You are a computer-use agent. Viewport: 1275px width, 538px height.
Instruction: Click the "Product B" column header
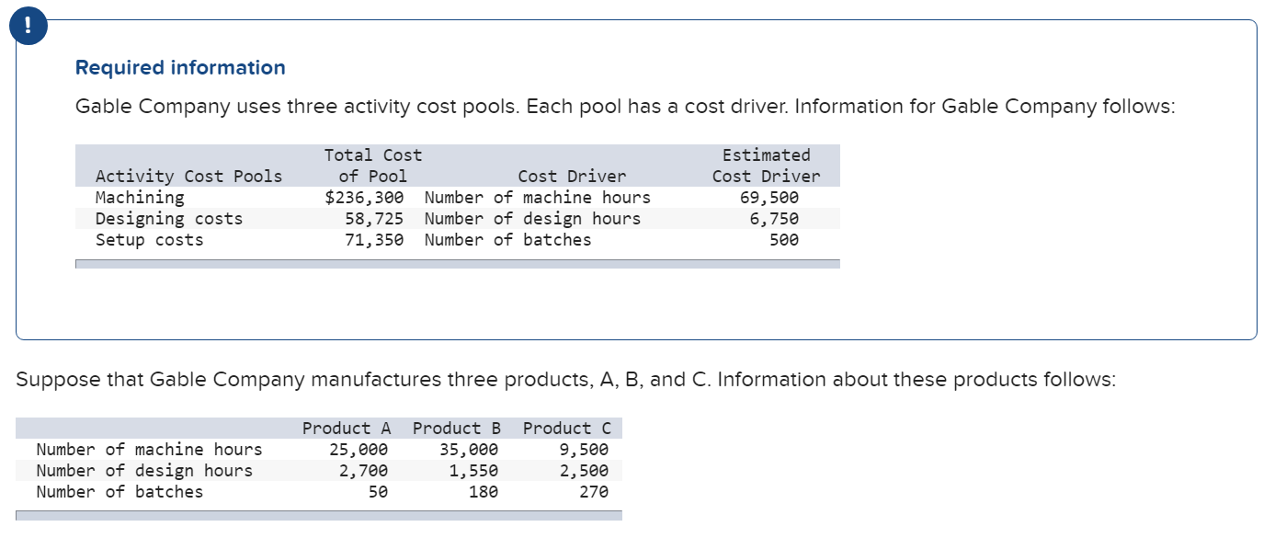pos(456,428)
